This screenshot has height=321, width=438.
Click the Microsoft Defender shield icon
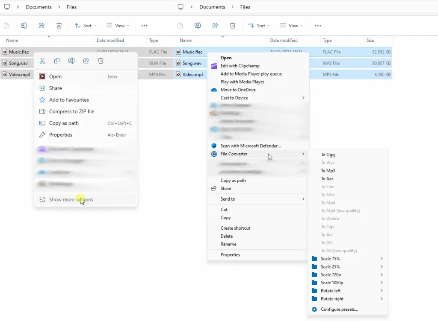tap(214, 146)
